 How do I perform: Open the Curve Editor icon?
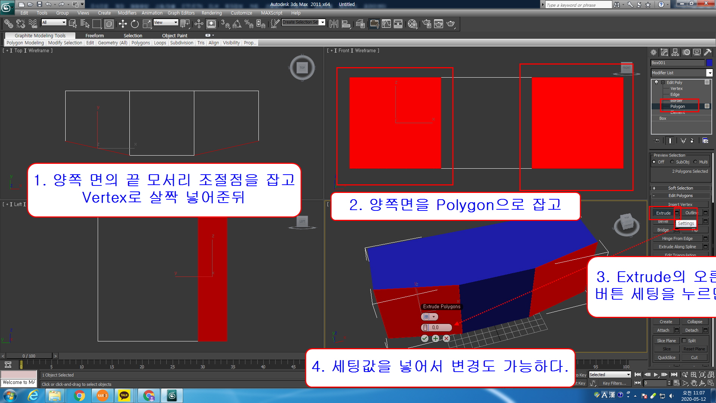click(386, 24)
